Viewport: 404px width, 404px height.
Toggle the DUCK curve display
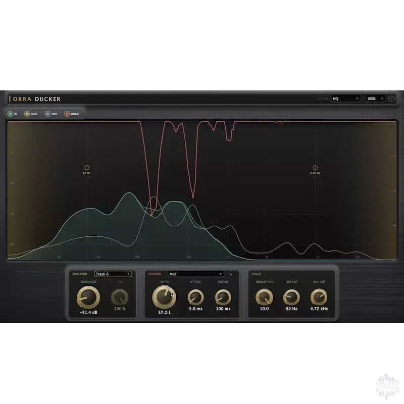(67, 114)
